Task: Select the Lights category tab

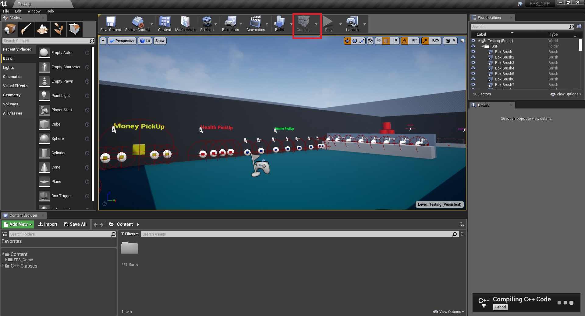Action: (9, 68)
